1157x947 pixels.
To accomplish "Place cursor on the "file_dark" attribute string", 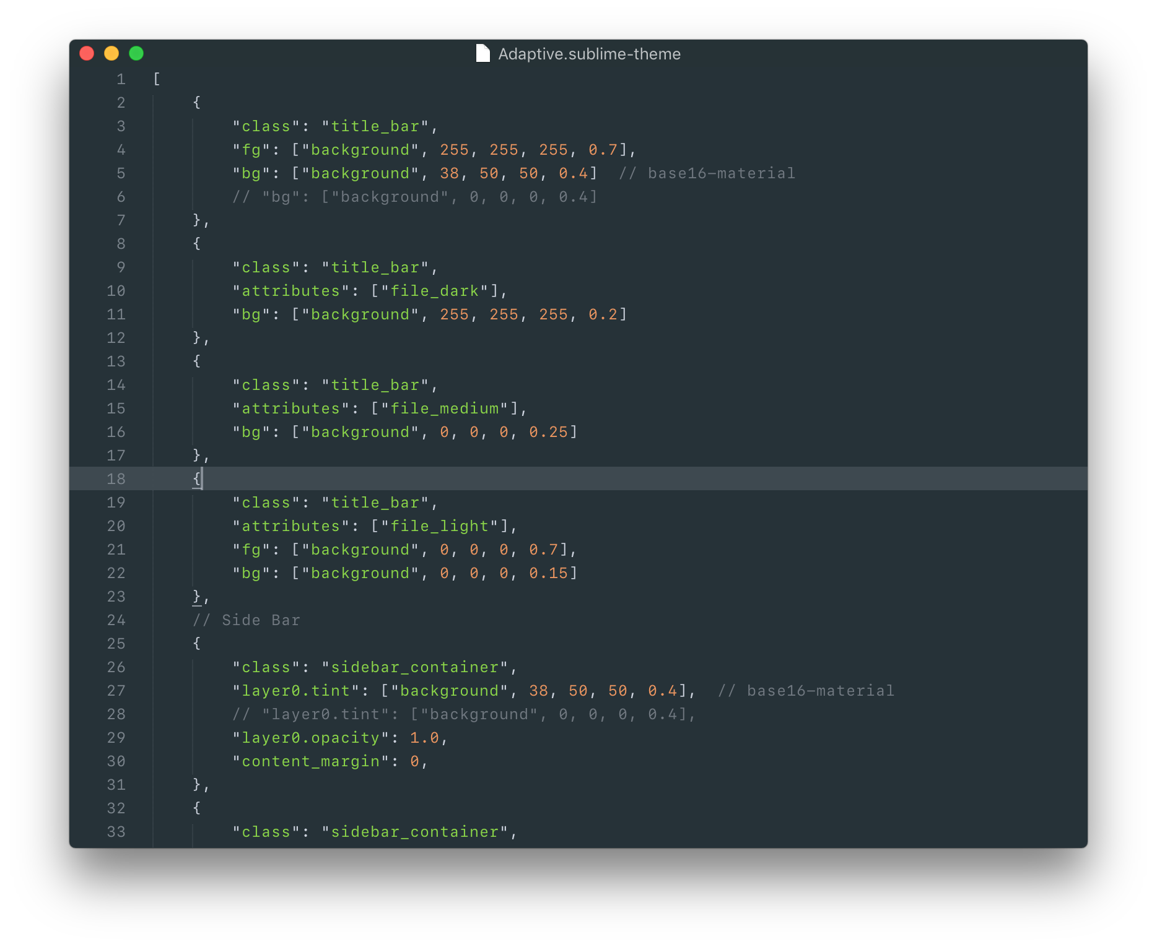I will [435, 291].
